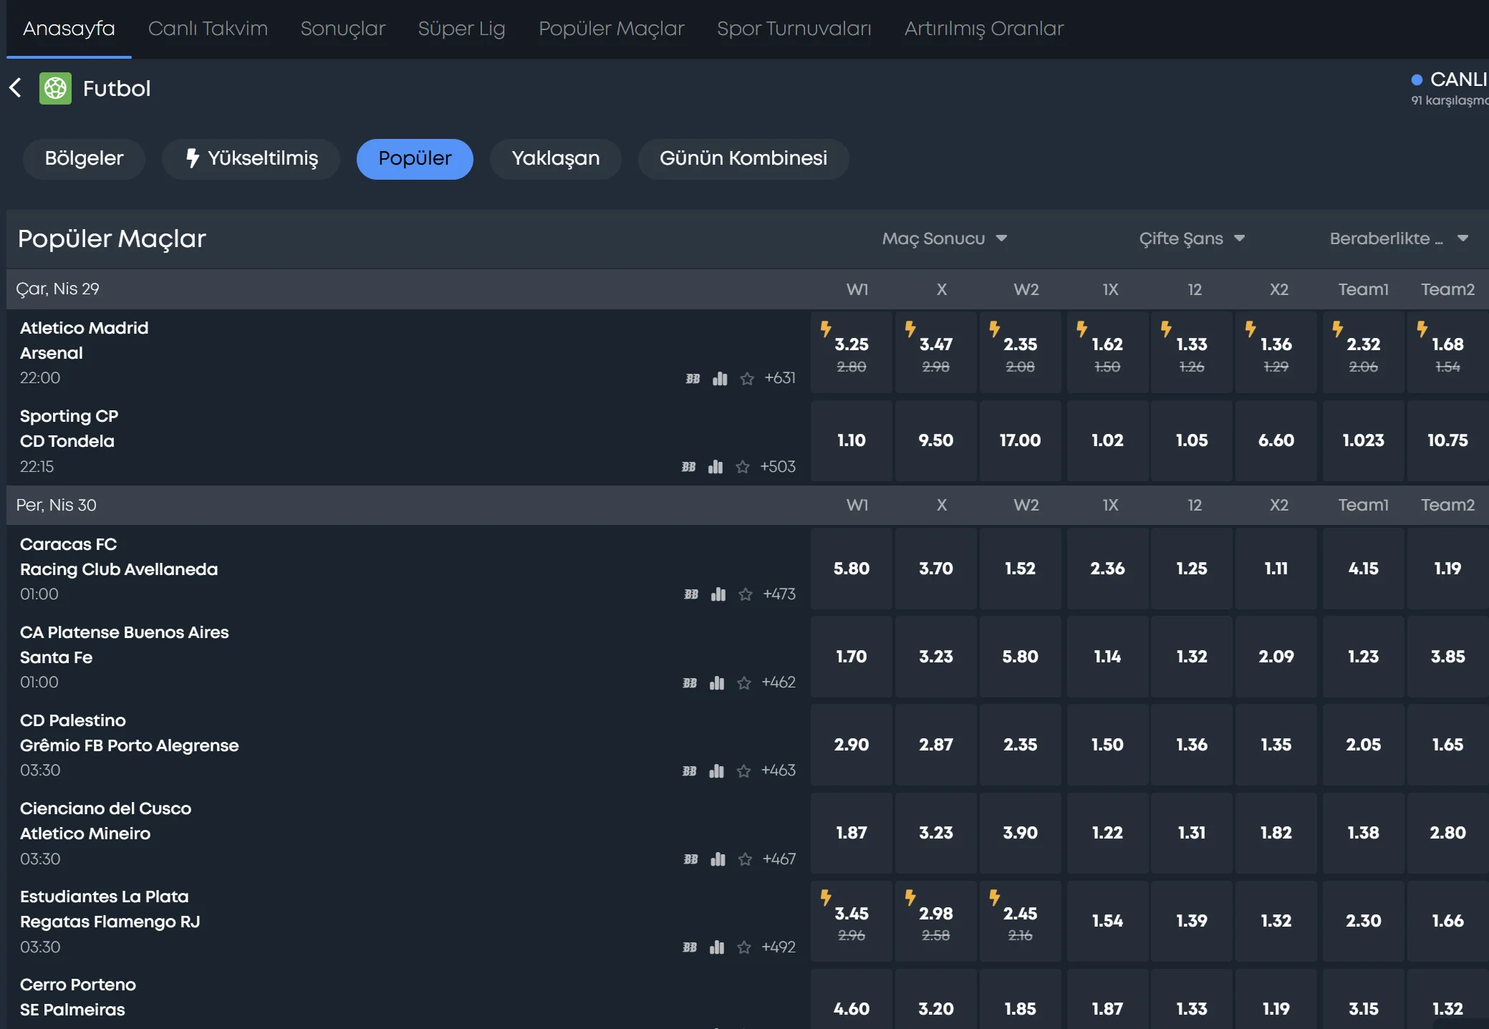The width and height of the screenshot is (1489, 1029).
Task: Expand +503 markets for Sporting CP match
Action: (x=778, y=467)
